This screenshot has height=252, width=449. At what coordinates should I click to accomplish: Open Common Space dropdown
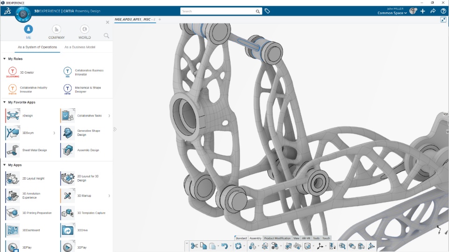tap(392, 13)
